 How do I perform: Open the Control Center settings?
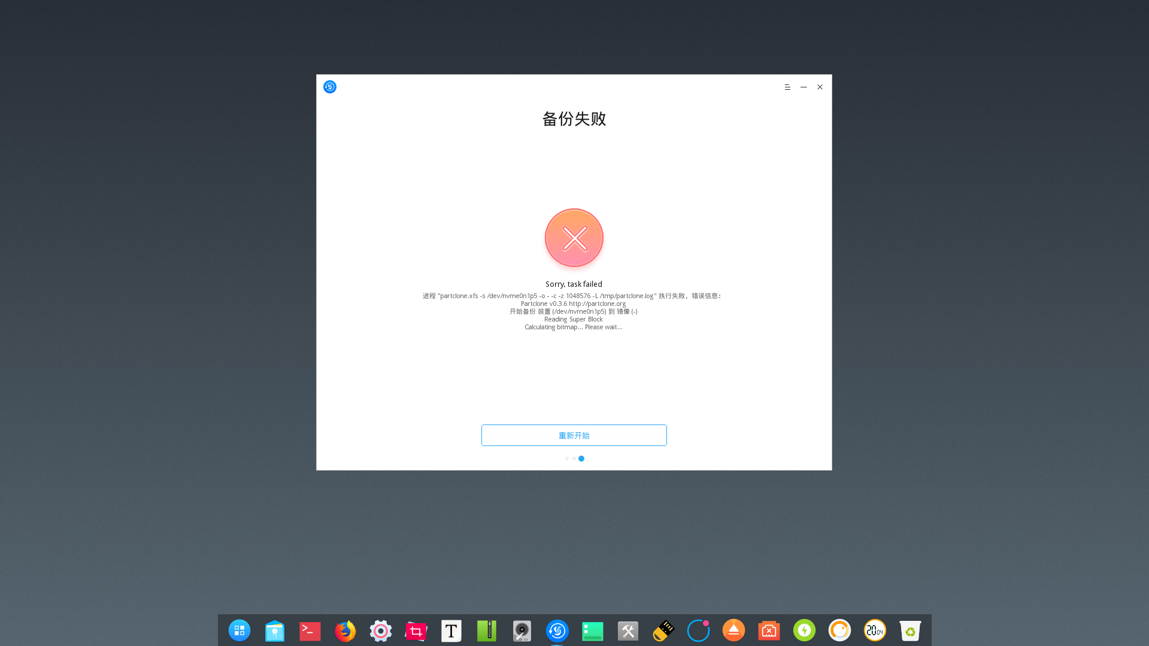pyautogui.click(x=380, y=630)
